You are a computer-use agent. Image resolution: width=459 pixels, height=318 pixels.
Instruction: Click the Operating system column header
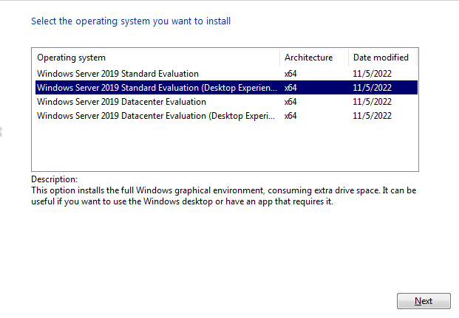point(72,58)
